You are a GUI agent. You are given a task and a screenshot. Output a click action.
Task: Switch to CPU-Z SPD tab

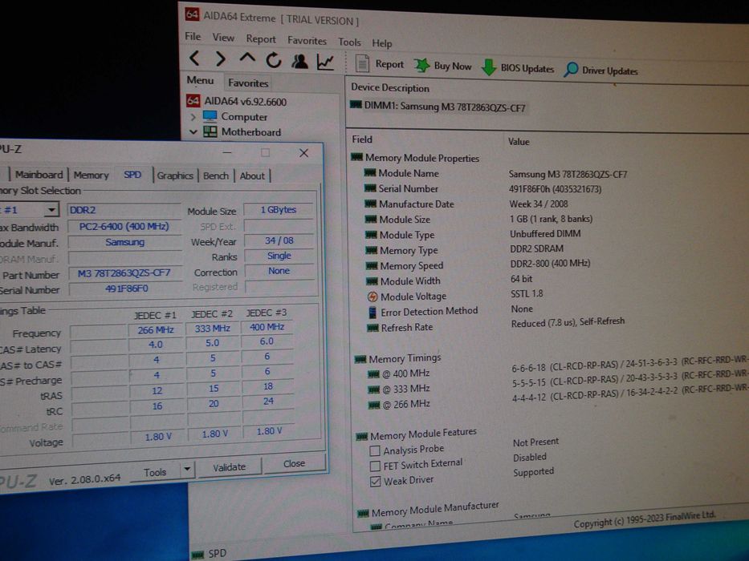[132, 175]
